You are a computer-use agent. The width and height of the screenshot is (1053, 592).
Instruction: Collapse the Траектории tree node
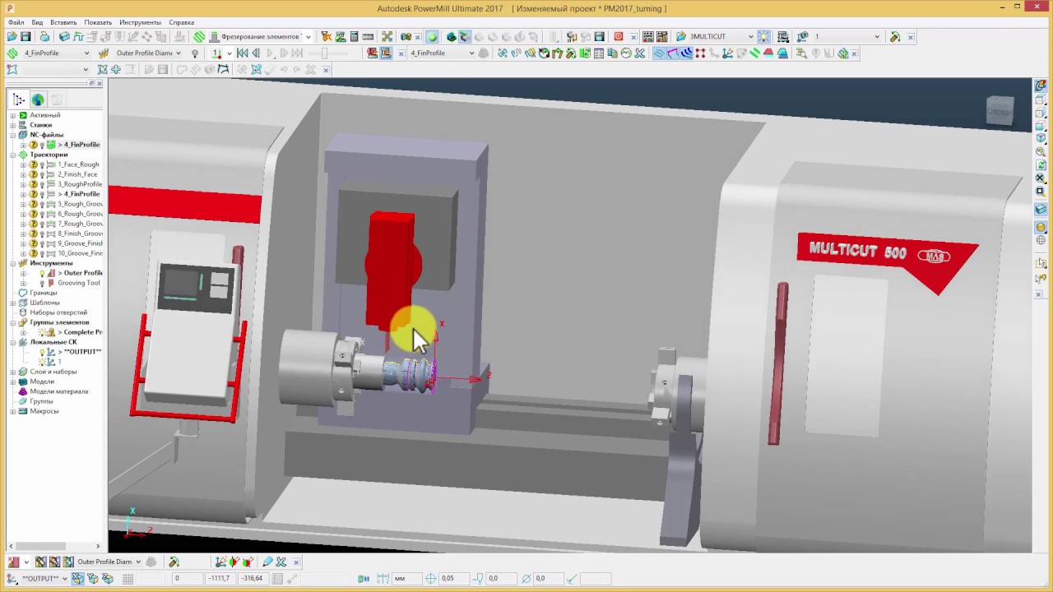click(12, 155)
